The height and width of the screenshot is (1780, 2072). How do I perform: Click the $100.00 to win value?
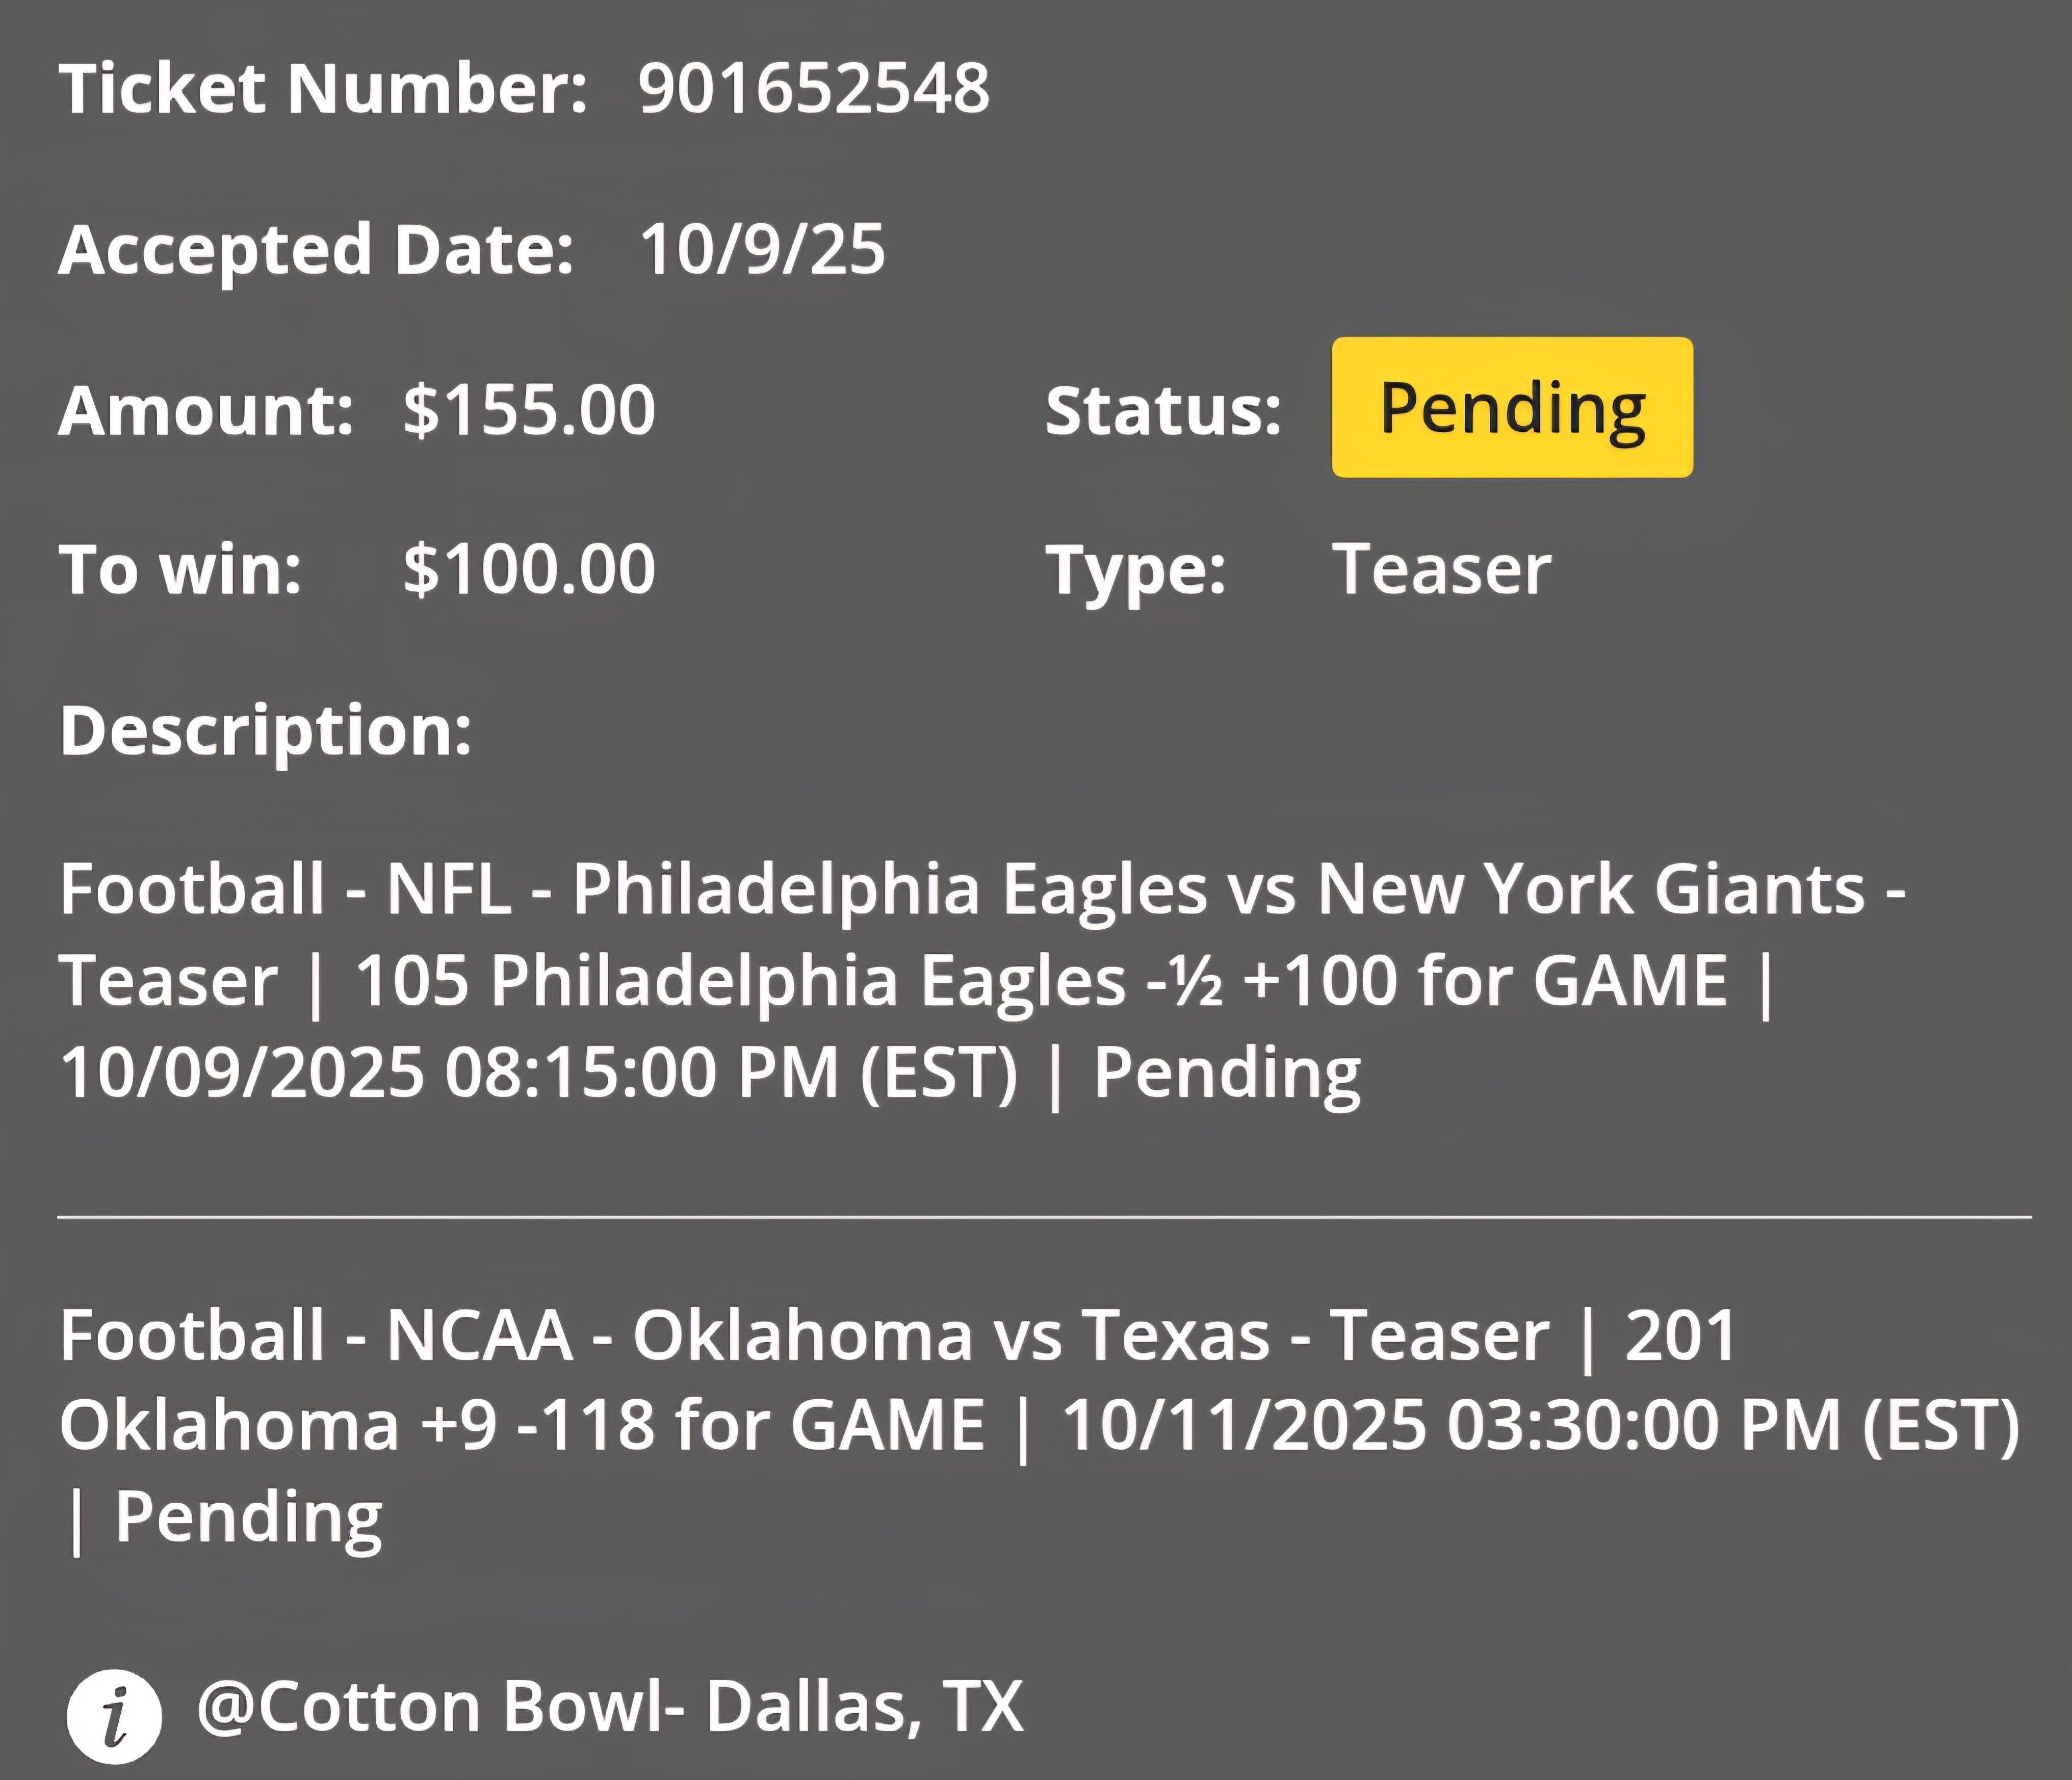[x=529, y=570]
